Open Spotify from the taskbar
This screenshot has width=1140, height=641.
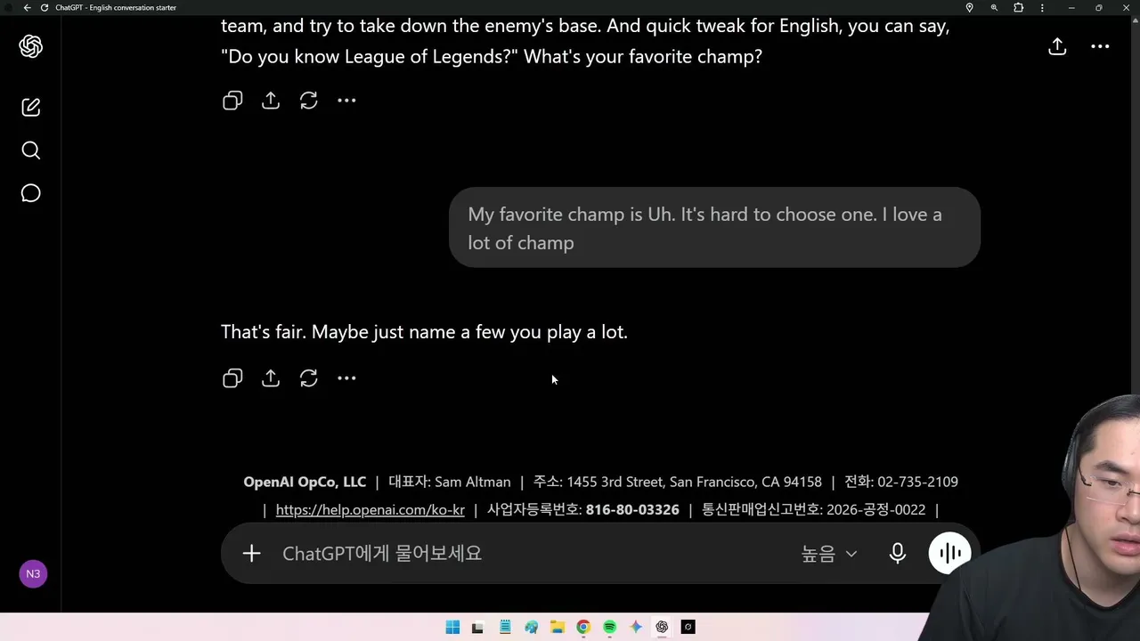click(609, 627)
